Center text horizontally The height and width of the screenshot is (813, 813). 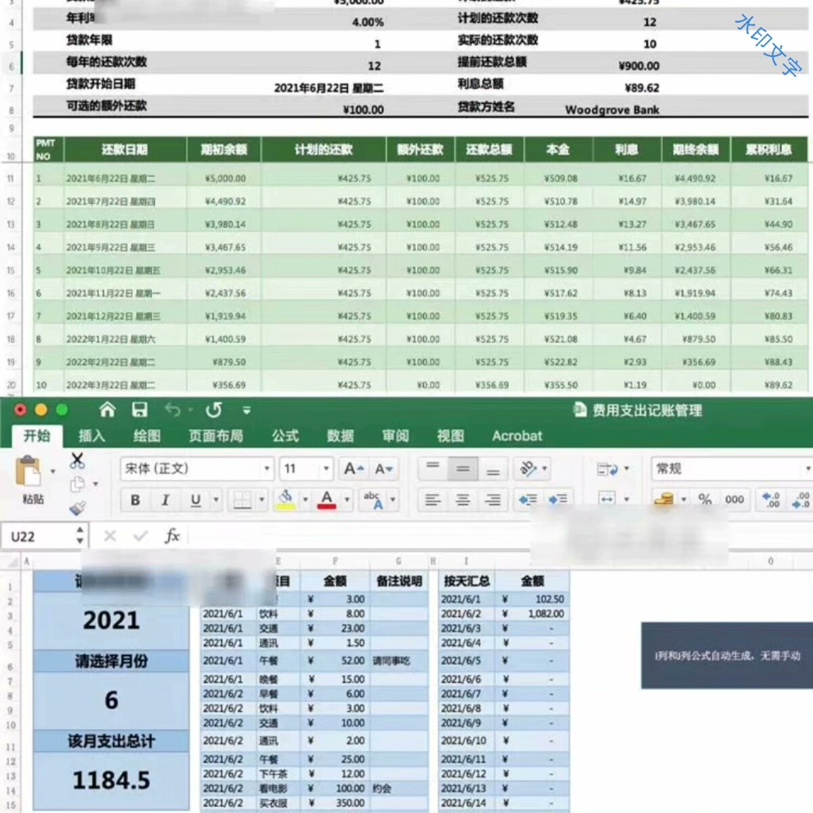pyautogui.click(x=463, y=500)
